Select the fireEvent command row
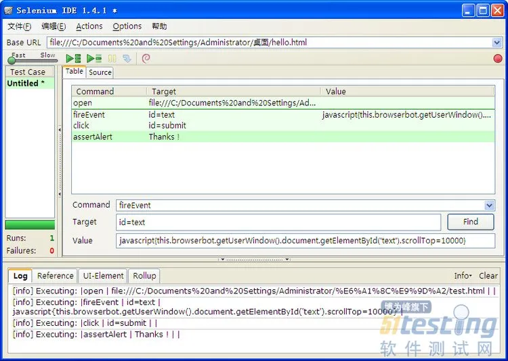 (283, 115)
